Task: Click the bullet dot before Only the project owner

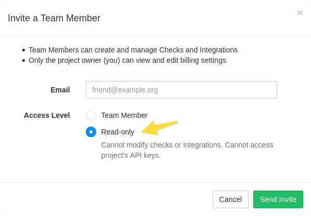Action: (x=24, y=61)
